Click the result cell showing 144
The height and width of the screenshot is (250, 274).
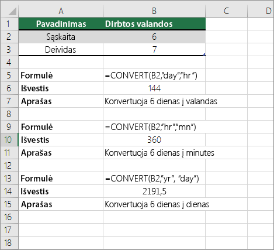pos(154,88)
